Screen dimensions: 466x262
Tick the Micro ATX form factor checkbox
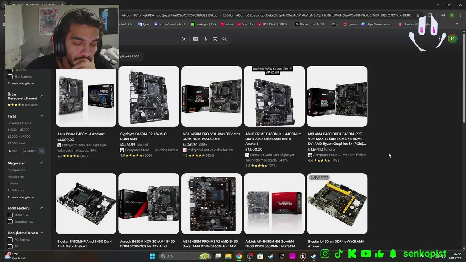10,215
